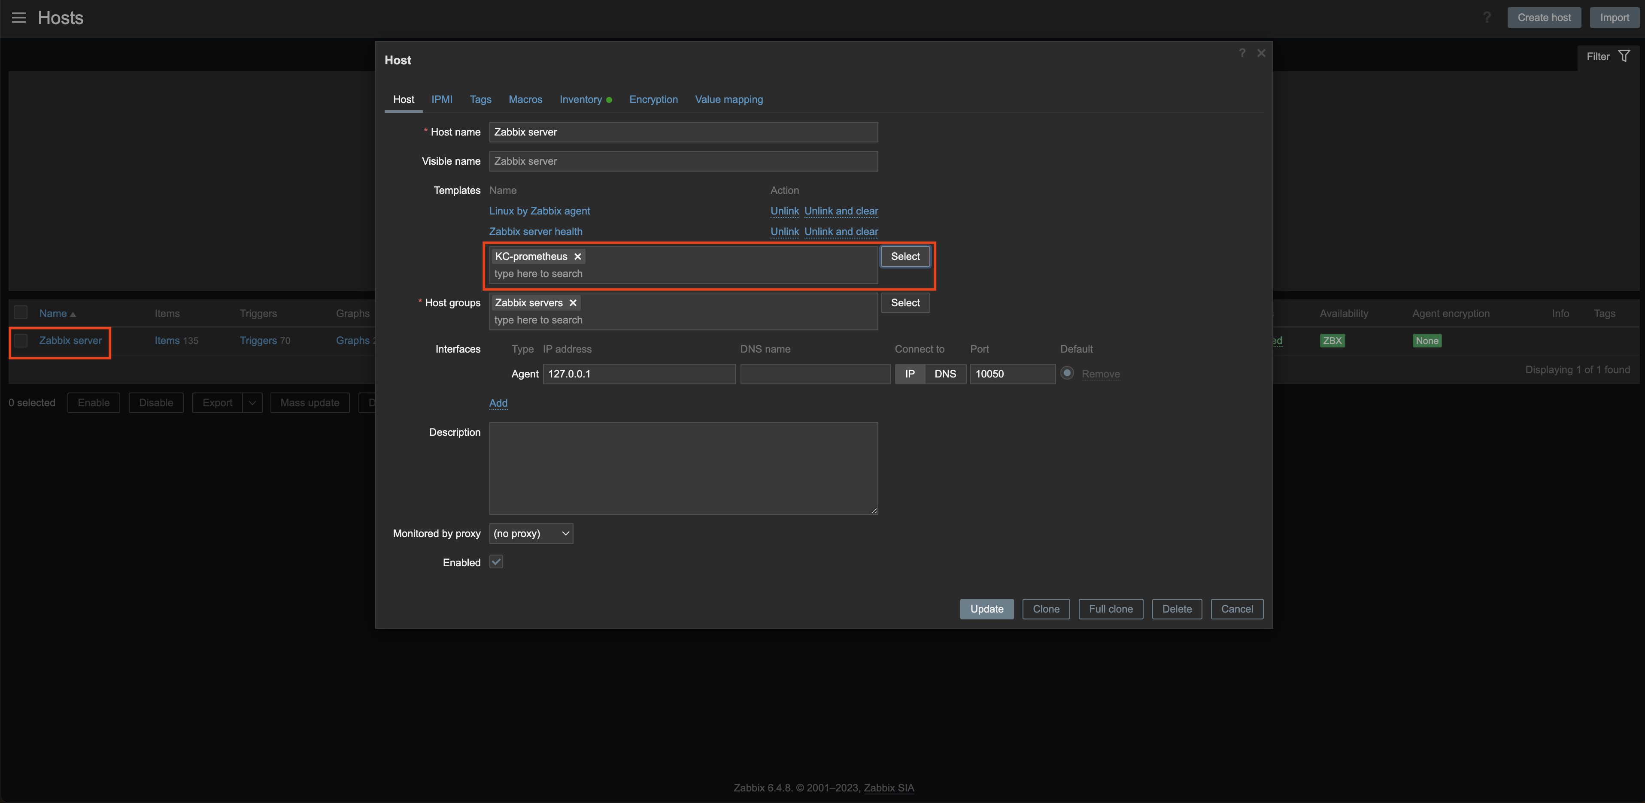1645x803 pixels.
Task: Edit the Agent IP address field
Action: tap(639, 374)
